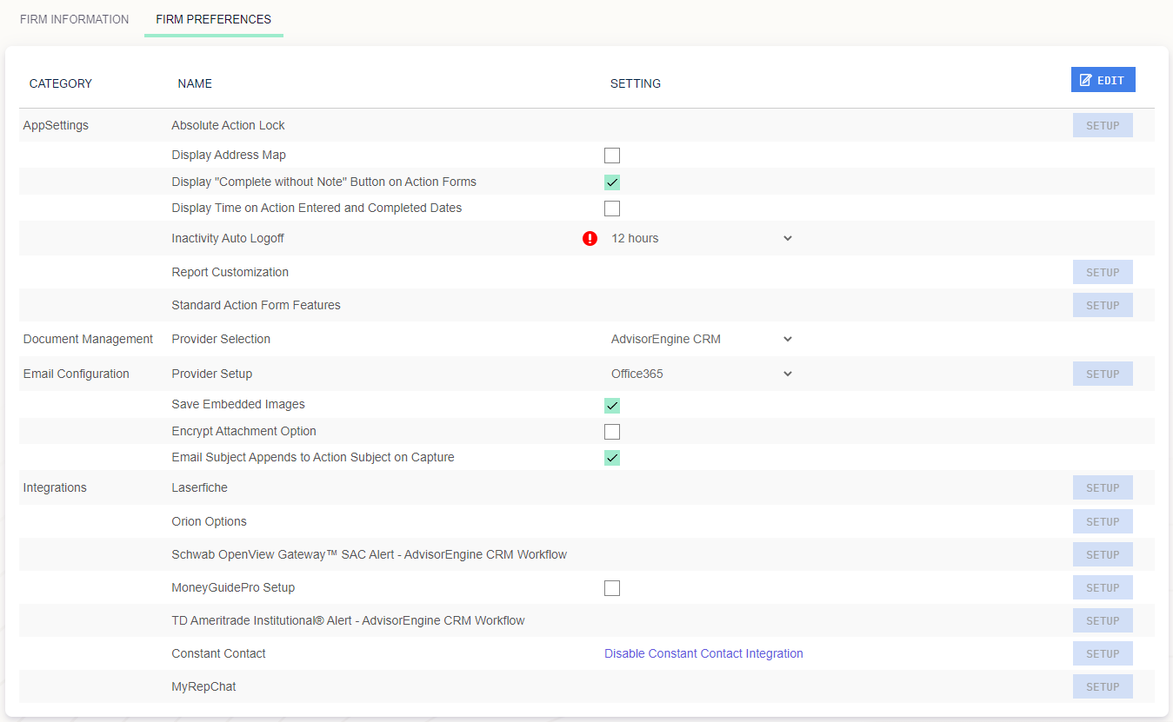Enable Display Time on Action Entered checkbox
Screen dimensions: 1173x722
coord(612,209)
